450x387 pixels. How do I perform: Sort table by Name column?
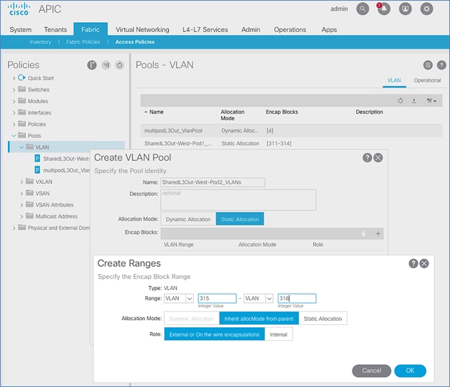(x=156, y=112)
